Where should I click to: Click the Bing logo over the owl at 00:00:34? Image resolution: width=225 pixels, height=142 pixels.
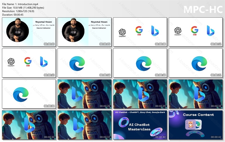tap(29, 125)
